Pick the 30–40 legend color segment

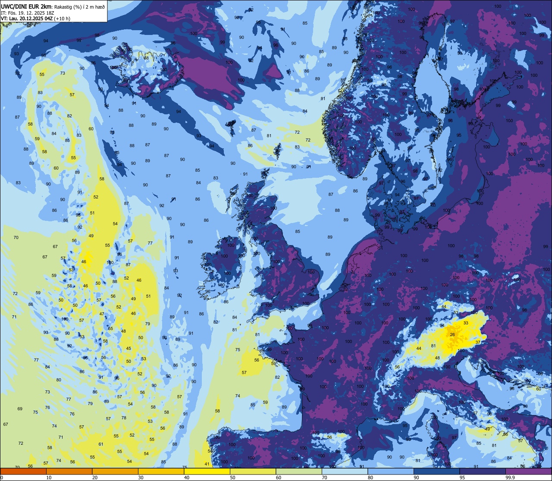(161, 471)
